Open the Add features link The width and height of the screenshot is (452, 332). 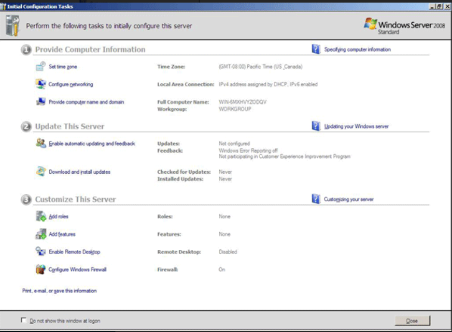(62, 234)
